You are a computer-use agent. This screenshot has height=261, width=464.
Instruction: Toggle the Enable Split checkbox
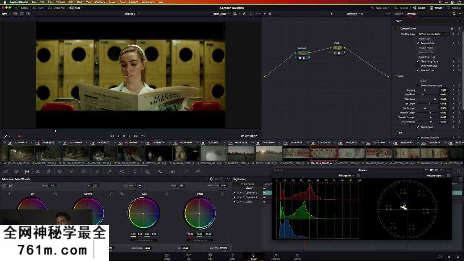(418, 127)
